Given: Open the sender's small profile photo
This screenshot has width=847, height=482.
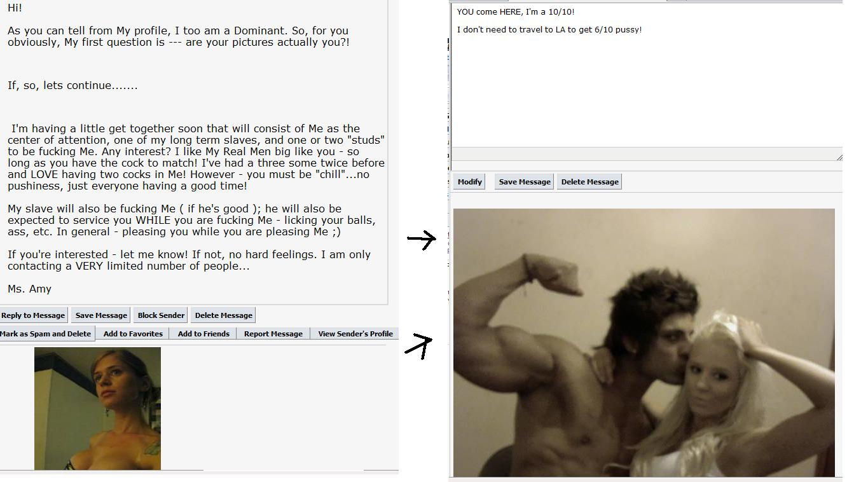Looking at the screenshot, I should click(x=97, y=408).
